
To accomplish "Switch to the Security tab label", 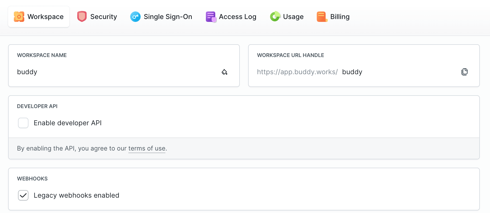I will coord(104,17).
